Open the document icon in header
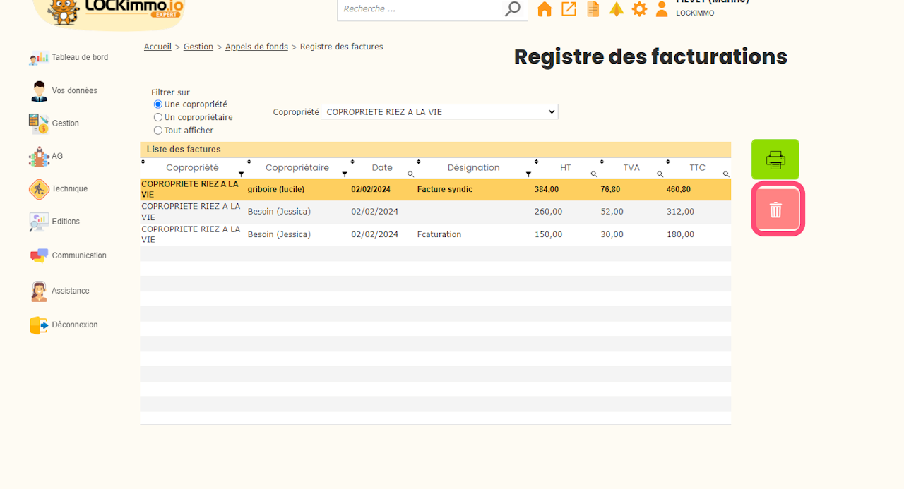This screenshot has width=904, height=489. [x=593, y=9]
